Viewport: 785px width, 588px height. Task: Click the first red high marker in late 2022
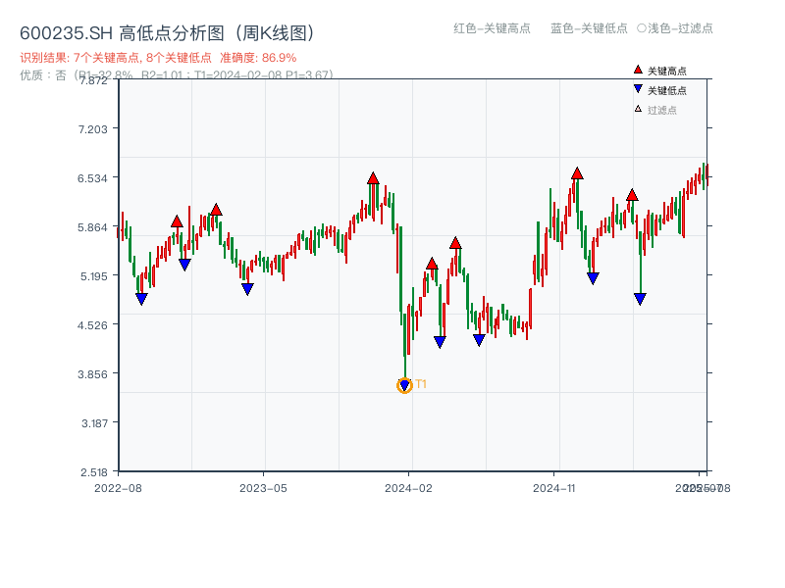pos(177,221)
